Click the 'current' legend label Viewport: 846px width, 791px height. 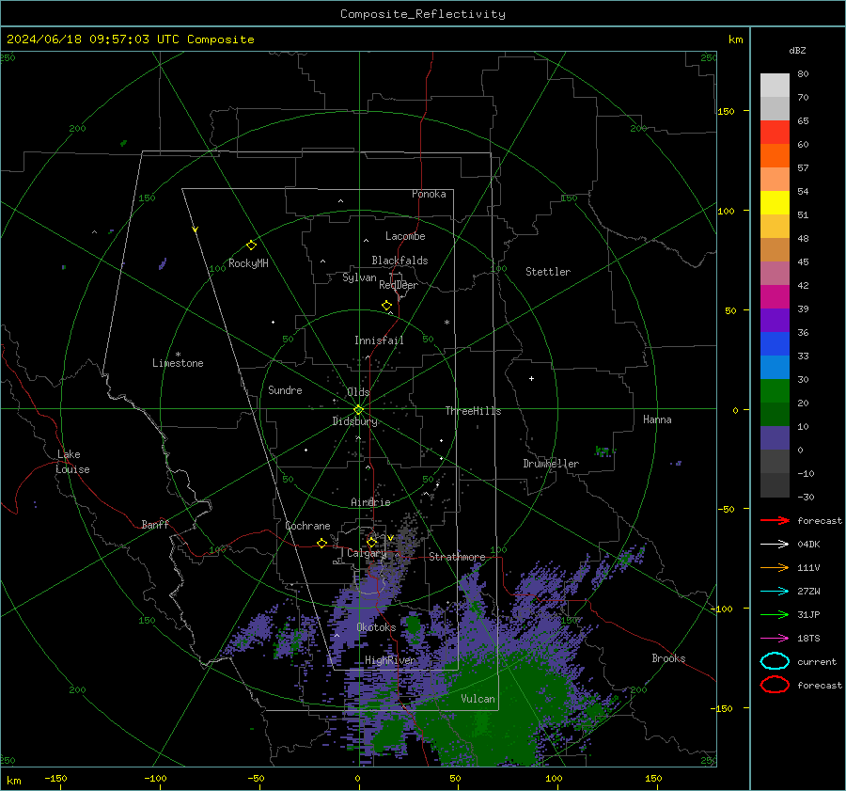tap(817, 661)
